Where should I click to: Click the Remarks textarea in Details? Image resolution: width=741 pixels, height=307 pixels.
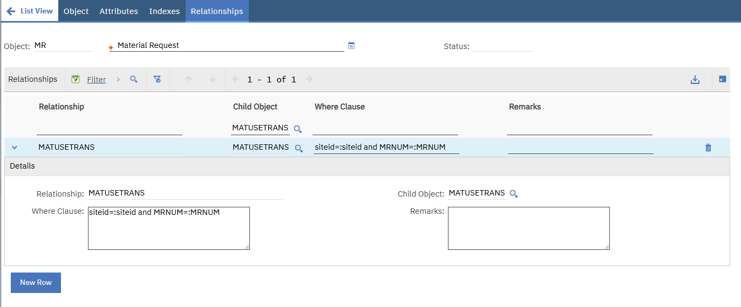pos(529,228)
